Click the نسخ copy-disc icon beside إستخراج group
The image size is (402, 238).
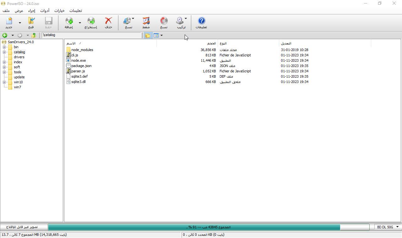(x=127, y=21)
